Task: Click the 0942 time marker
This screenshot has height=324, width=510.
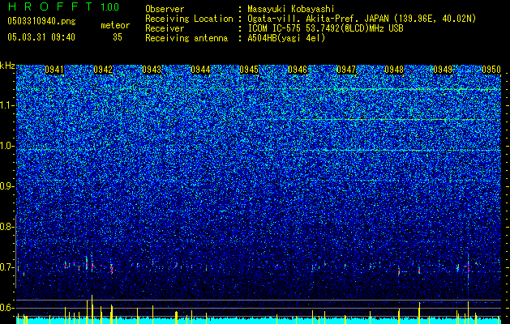Action: 103,70
